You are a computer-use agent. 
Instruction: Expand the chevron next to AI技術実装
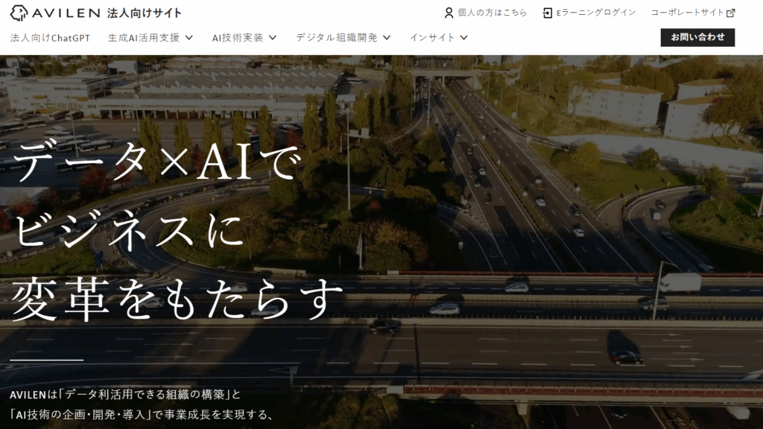click(x=272, y=37)
